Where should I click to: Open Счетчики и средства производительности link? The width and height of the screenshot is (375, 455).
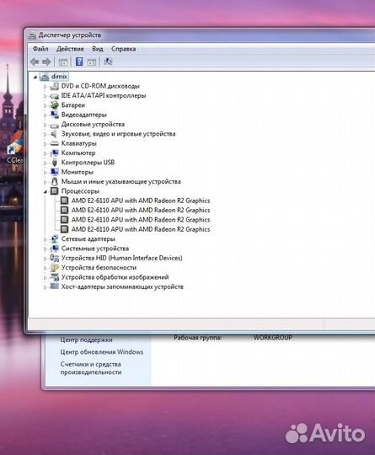(91, 368)
